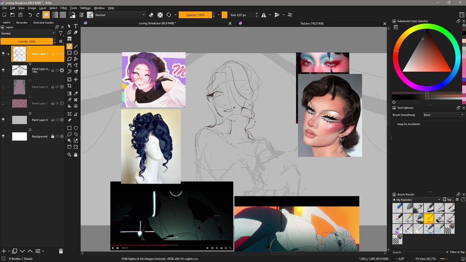The width and height of the screenshot is (466, 262).
Task: Toggle horizontal mirror tool
Action: [x=263, y=15]
